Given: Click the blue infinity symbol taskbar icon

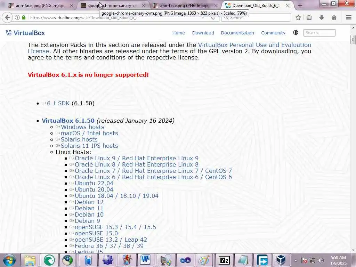Looking at the screenshot, I should coord(185,260).
